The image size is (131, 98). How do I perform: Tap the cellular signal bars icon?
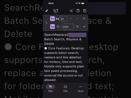pos(76,3)
